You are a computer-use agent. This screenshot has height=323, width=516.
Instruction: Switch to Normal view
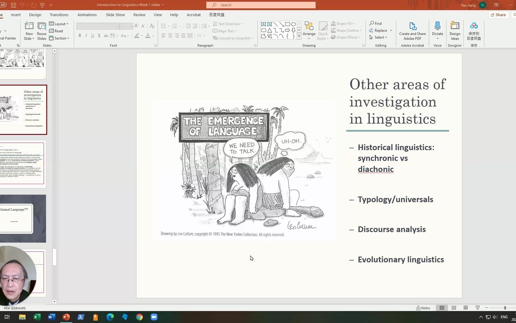[x=442, y=308]
